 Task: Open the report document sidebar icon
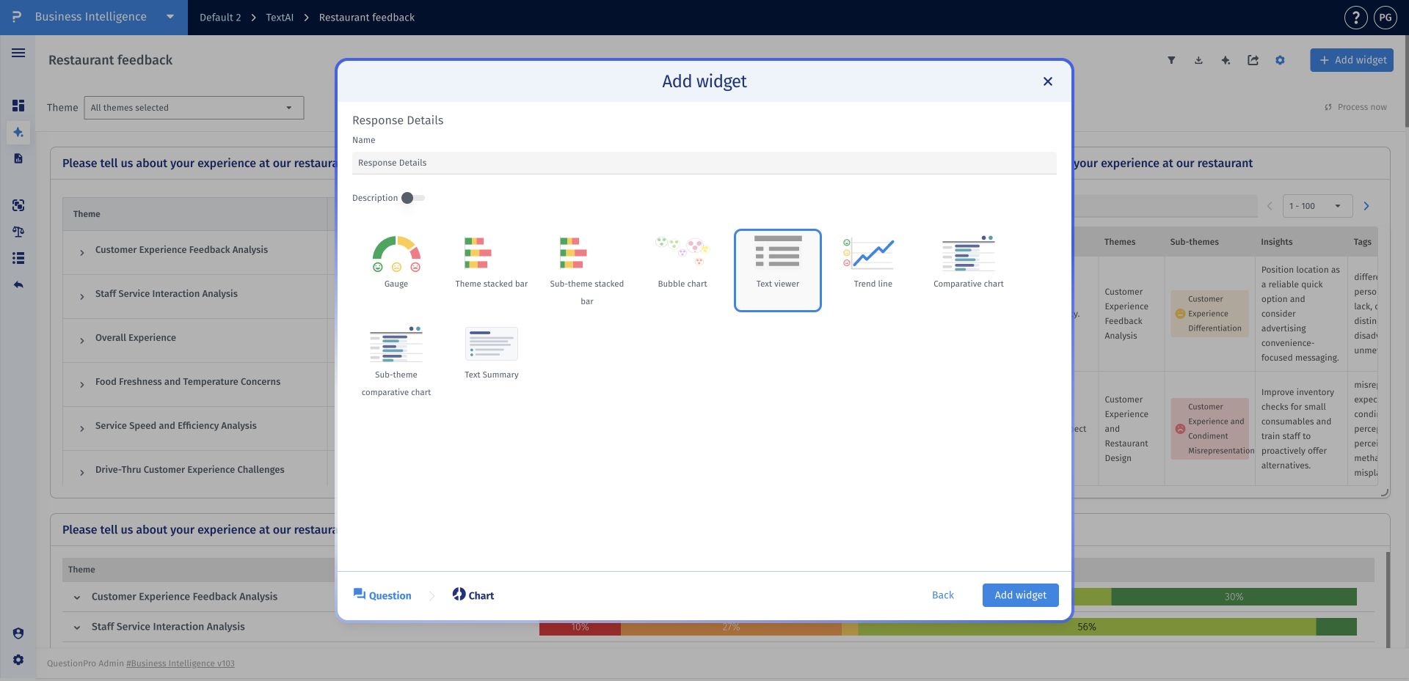[x=18, y=158]
